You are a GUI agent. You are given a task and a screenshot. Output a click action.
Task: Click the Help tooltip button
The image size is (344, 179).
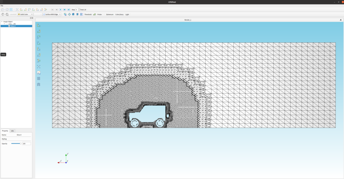tap(3, 55)
